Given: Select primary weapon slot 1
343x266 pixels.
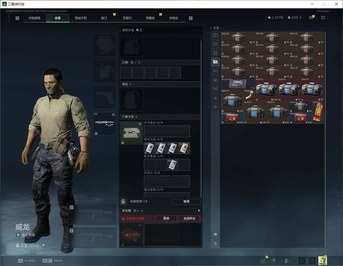Looking at the screenshot, I should click(93, 215).
